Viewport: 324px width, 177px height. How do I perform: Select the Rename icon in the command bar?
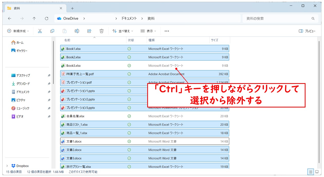pos(77,31)
